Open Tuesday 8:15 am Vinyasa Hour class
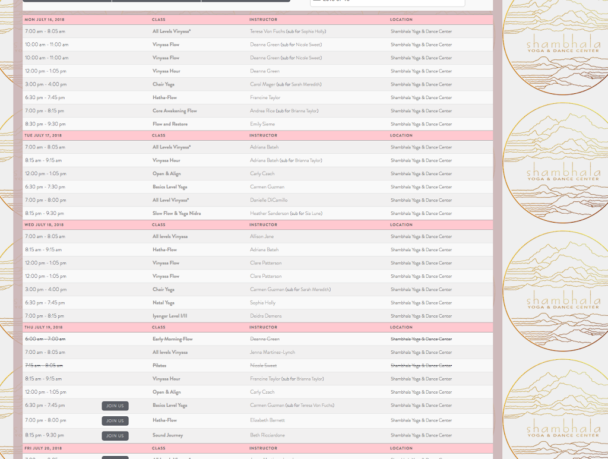 click(x=166, y=160)
